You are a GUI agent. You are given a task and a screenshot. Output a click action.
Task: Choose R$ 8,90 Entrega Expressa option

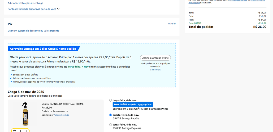(x=111, y=125)
